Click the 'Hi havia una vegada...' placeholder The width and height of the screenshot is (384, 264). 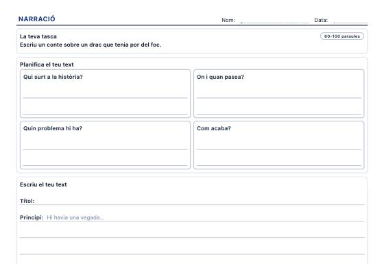coord(75,217)
